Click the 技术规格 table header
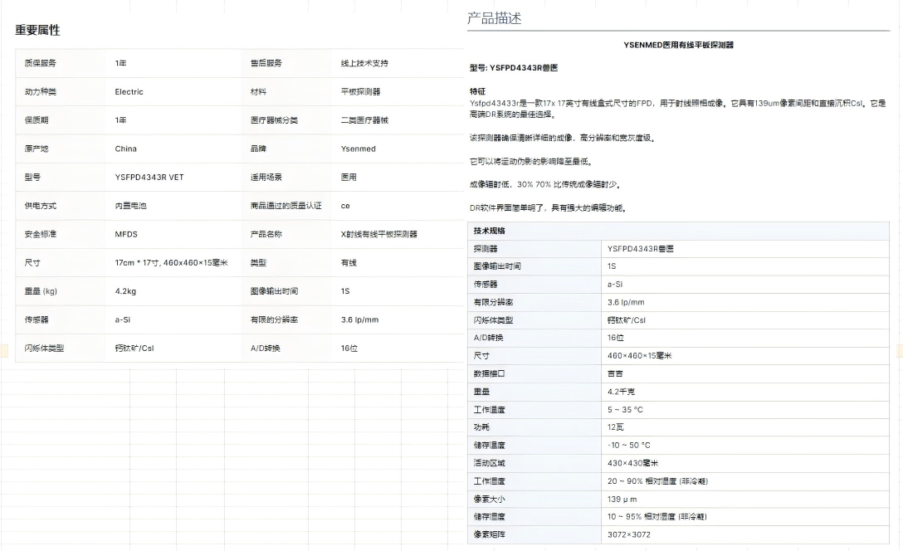The width and height of the screenshot is (903, 551). [490, 231]
